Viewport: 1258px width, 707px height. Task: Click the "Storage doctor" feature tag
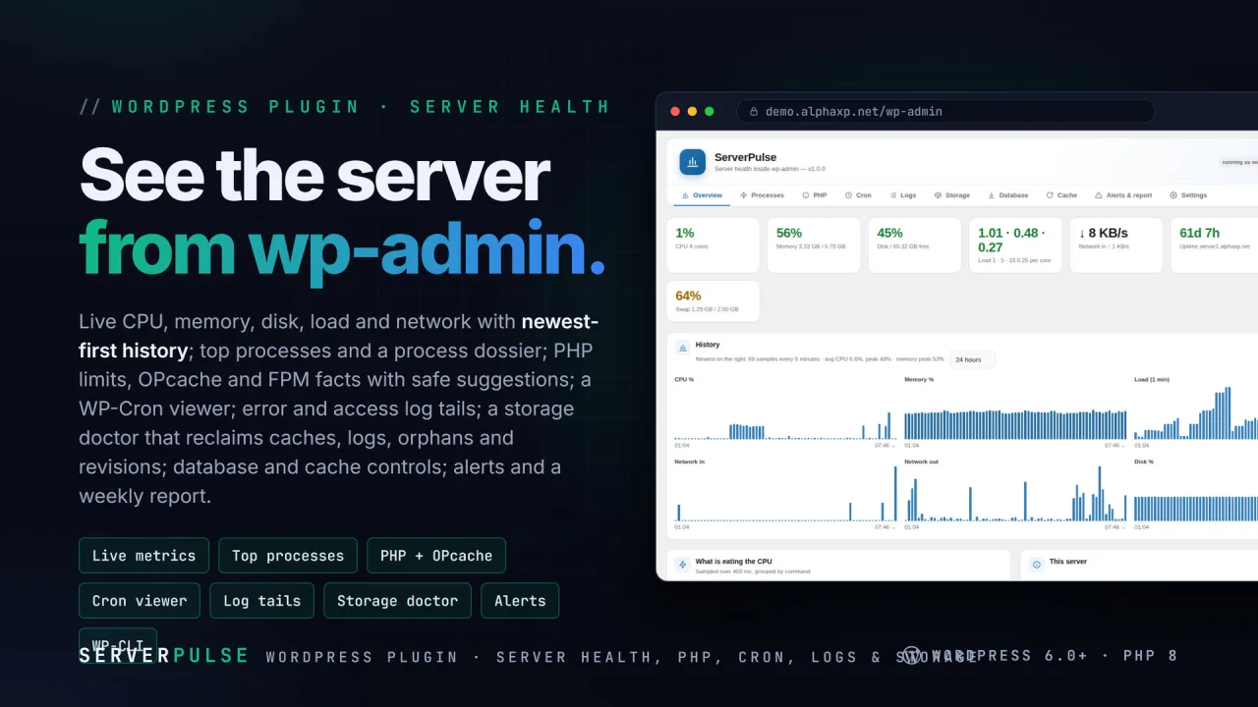pos(397,601)
